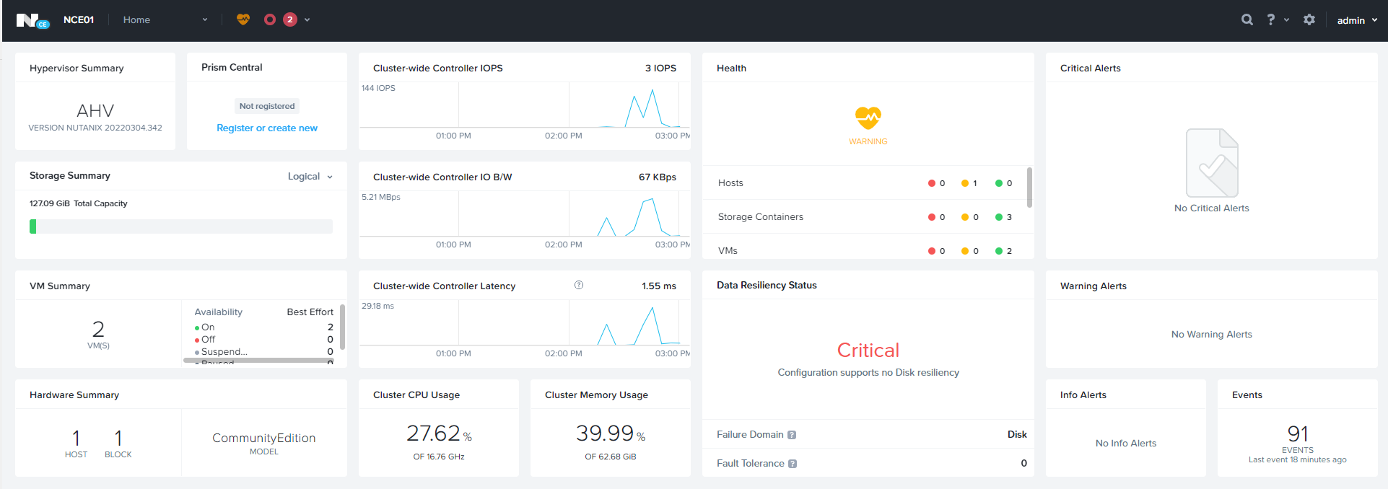1388x489 pixels.
Task: Click the Nutanix CE logo icon
Action: pyautogui.click(x=32, y=20)
